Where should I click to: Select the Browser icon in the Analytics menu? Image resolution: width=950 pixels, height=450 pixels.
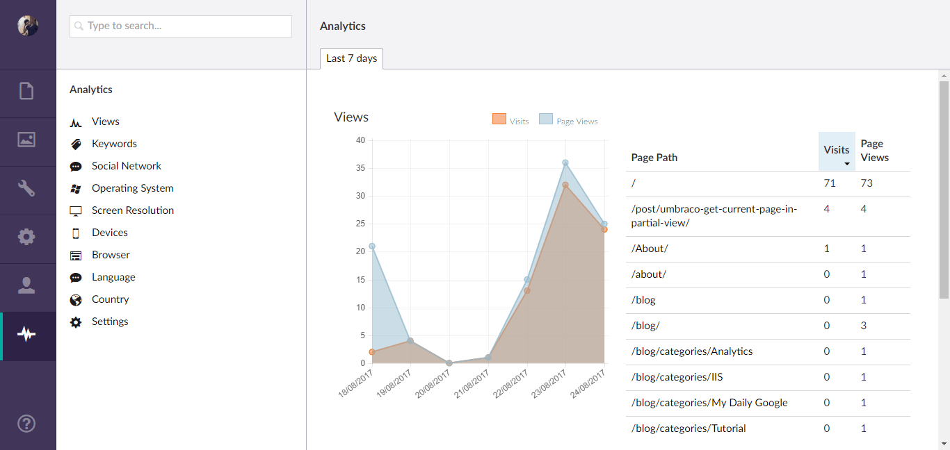coord(76,254)
